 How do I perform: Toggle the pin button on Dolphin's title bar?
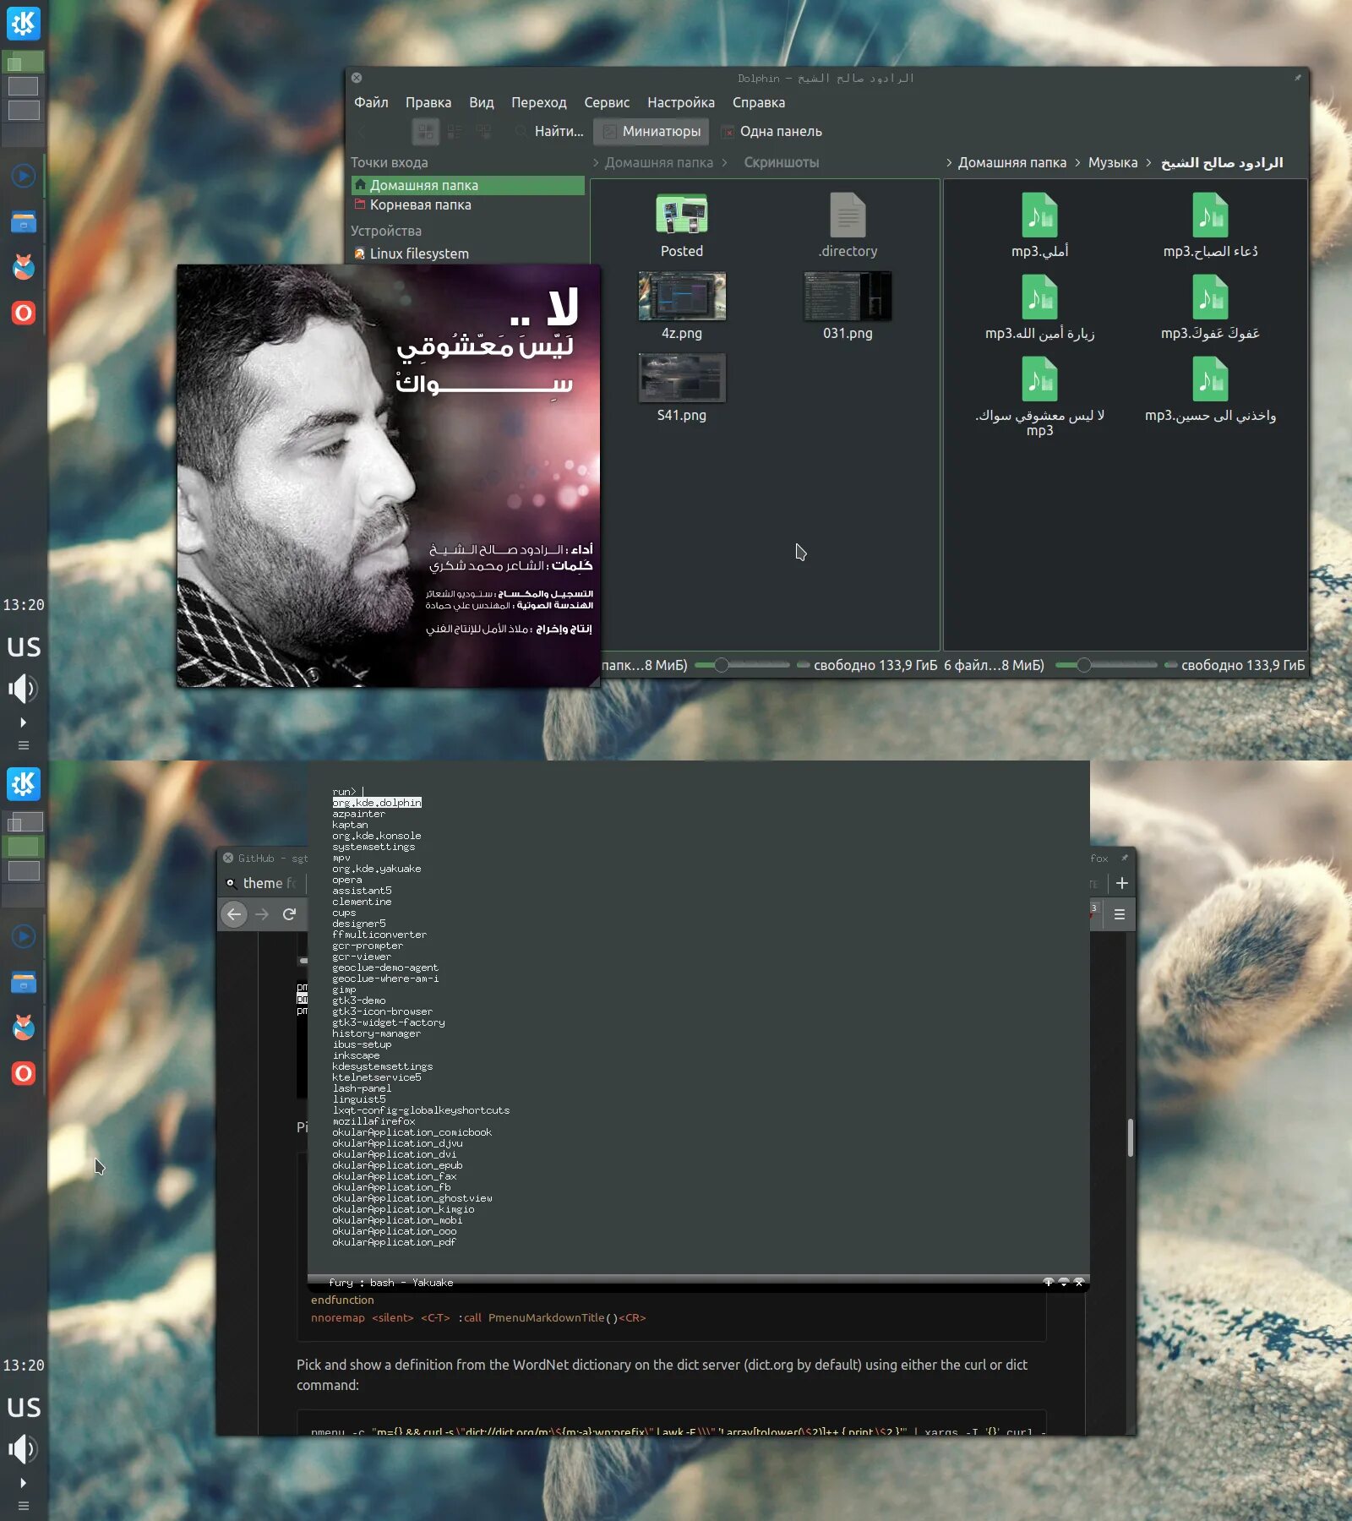[1297, 78]
